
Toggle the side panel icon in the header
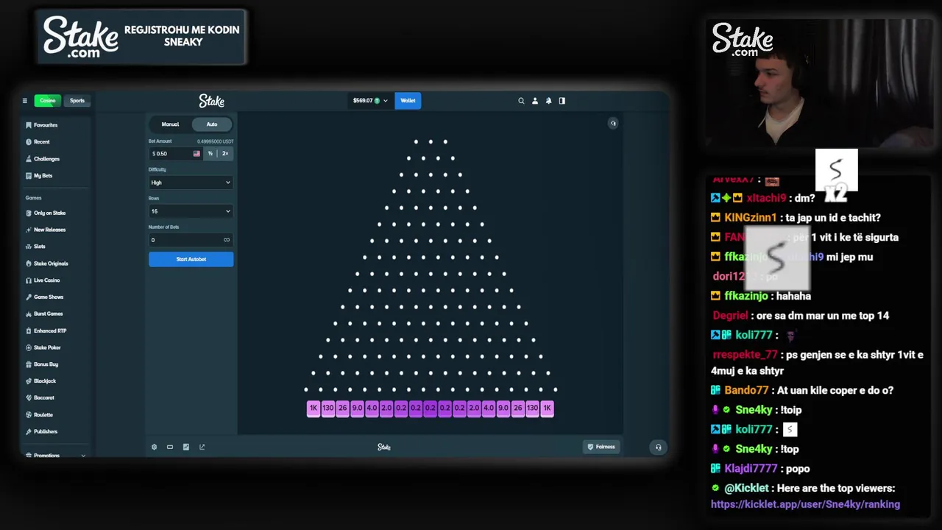pyautogui.click(x=562, y=101)
